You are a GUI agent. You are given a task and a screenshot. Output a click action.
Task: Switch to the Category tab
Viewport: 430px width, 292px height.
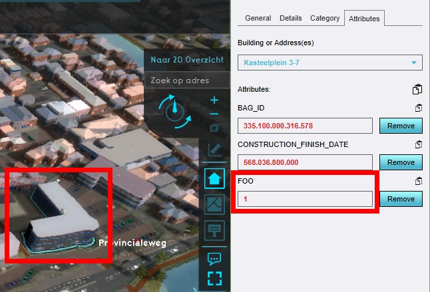(325, 19)
